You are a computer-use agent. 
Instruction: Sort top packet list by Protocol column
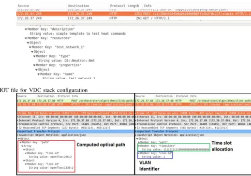click(118, 6)
